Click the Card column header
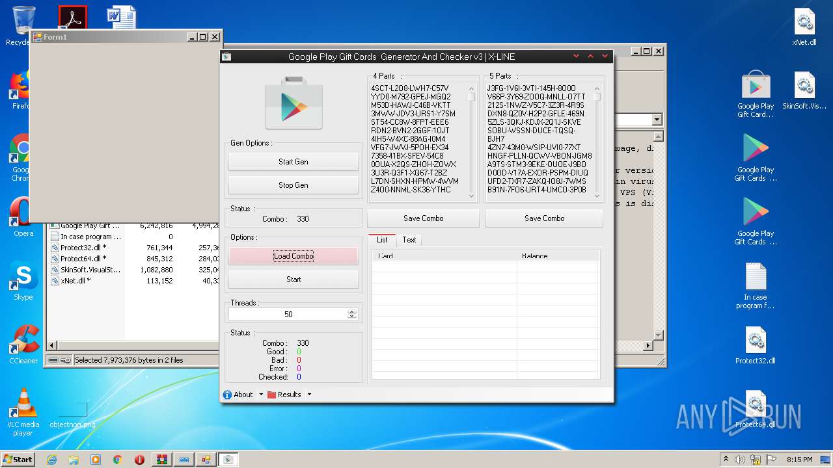The image size is (833, 468). [444, 256]
